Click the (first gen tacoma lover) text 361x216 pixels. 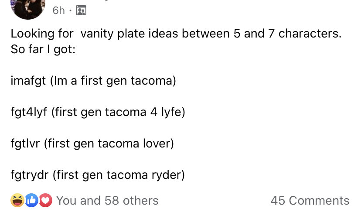(x=109, y=144)
